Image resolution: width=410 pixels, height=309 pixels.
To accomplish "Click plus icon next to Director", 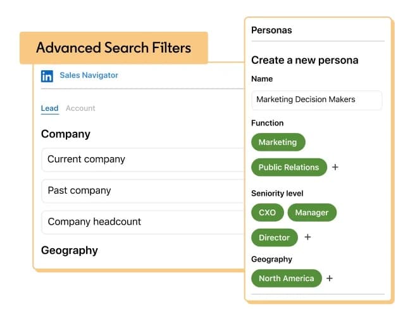I will [x=307, y=237].
